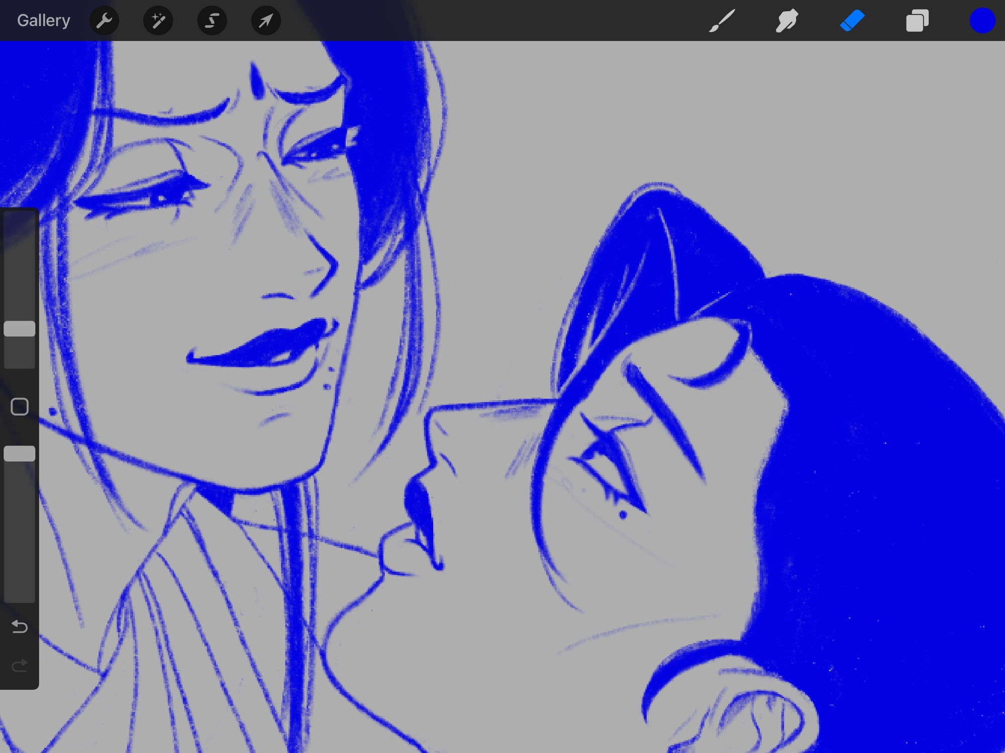Open the Actions wrench menu
Screen dimensions: 1005x753
[x=104, y=21]
